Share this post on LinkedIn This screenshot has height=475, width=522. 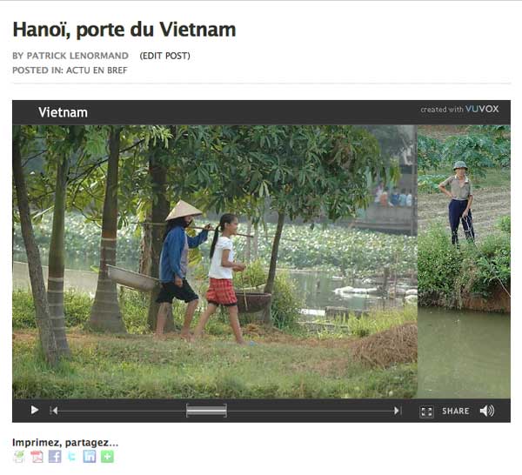[x=90, y=457]
